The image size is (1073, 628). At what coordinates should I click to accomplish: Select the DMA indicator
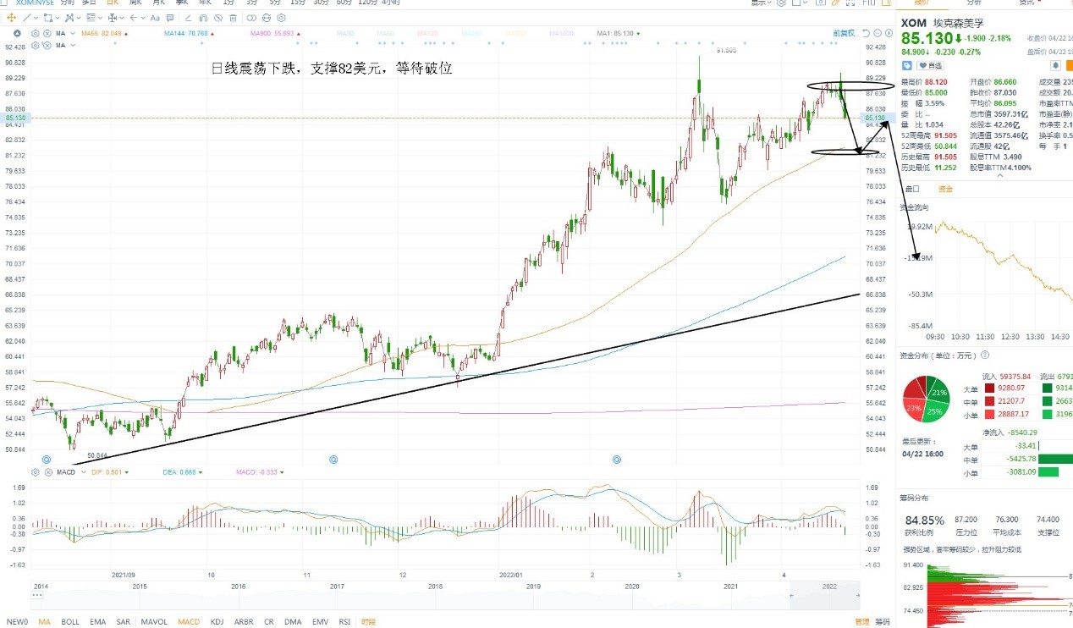click(x=293, y=621)
